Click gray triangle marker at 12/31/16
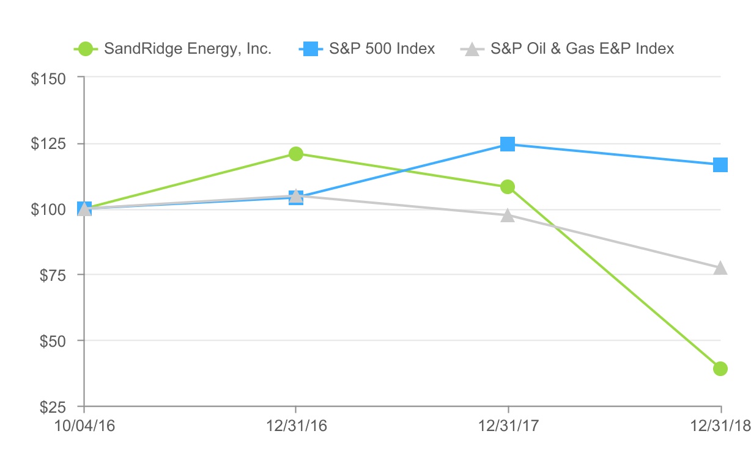 coord(296,195)
